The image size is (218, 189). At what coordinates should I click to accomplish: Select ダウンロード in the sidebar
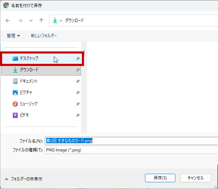click(41, 70)
